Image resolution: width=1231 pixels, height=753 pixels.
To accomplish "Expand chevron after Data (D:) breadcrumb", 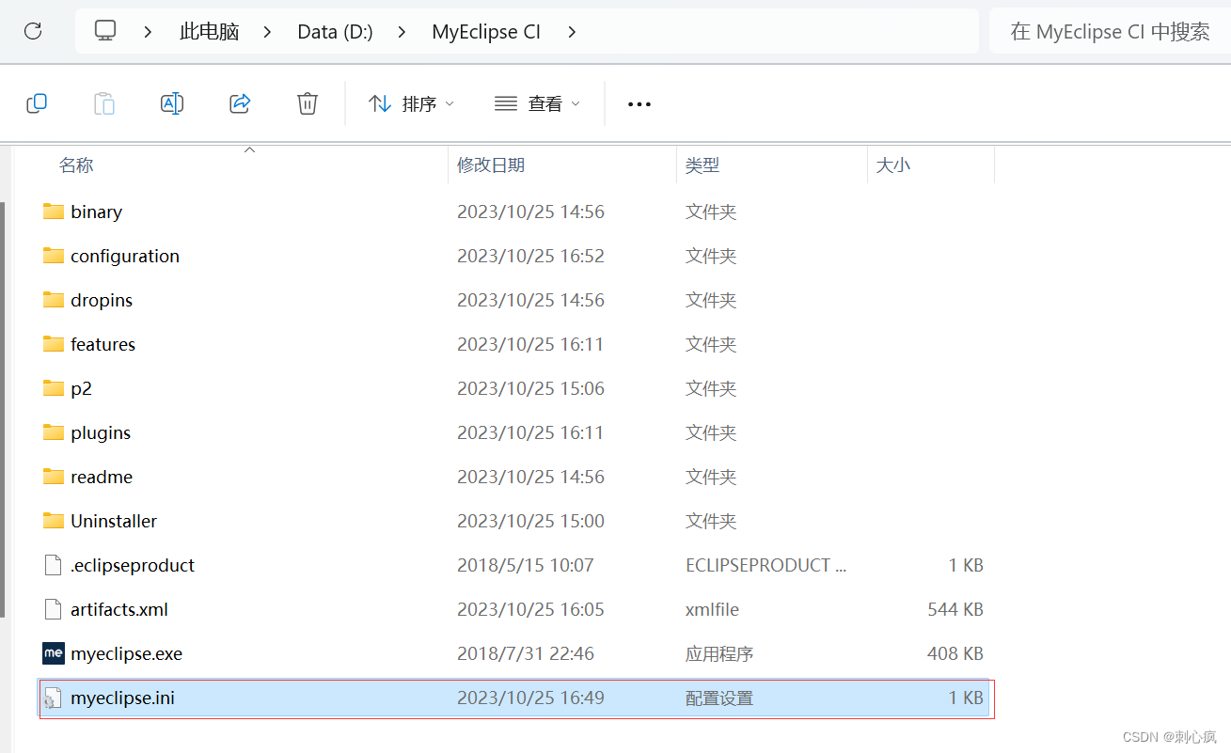I will [402, 32].
